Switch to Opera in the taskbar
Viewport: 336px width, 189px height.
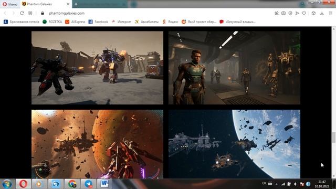[x=23, y=184]
